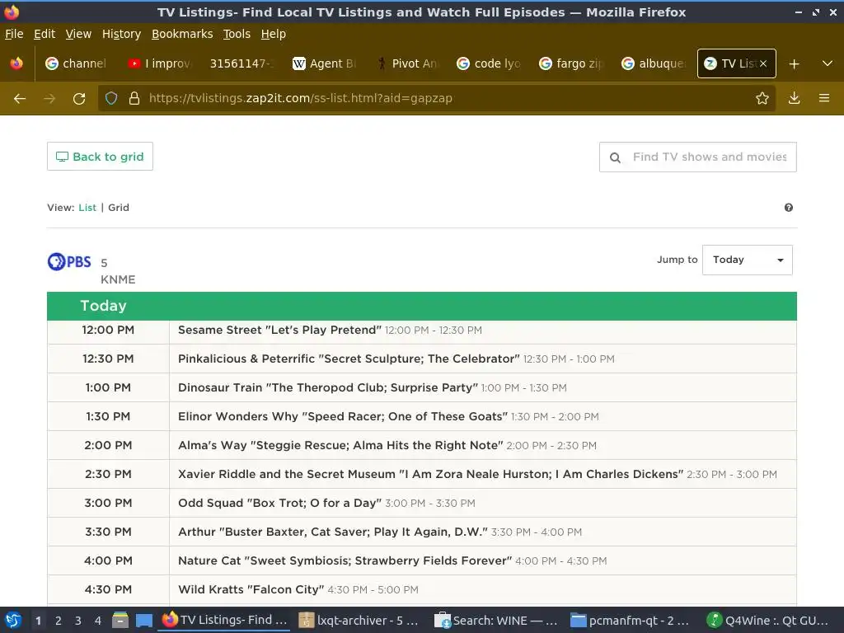Open the Firefox hamburger application menu

pos(824,98)
